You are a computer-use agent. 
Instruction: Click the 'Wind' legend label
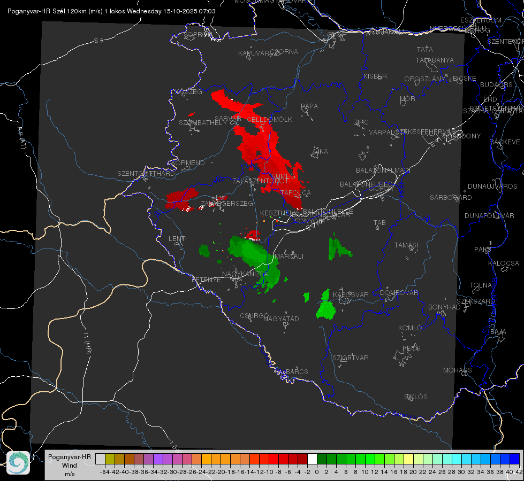coord(70,466)
